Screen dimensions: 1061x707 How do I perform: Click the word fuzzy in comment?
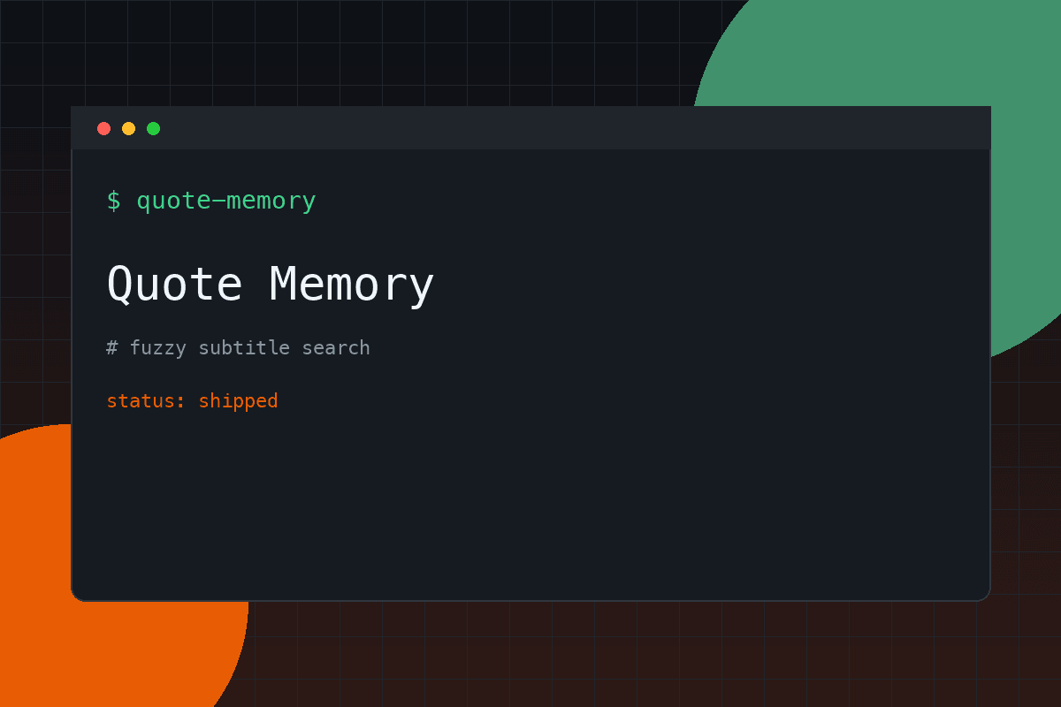pyautogui.click(x=157, y=348)
